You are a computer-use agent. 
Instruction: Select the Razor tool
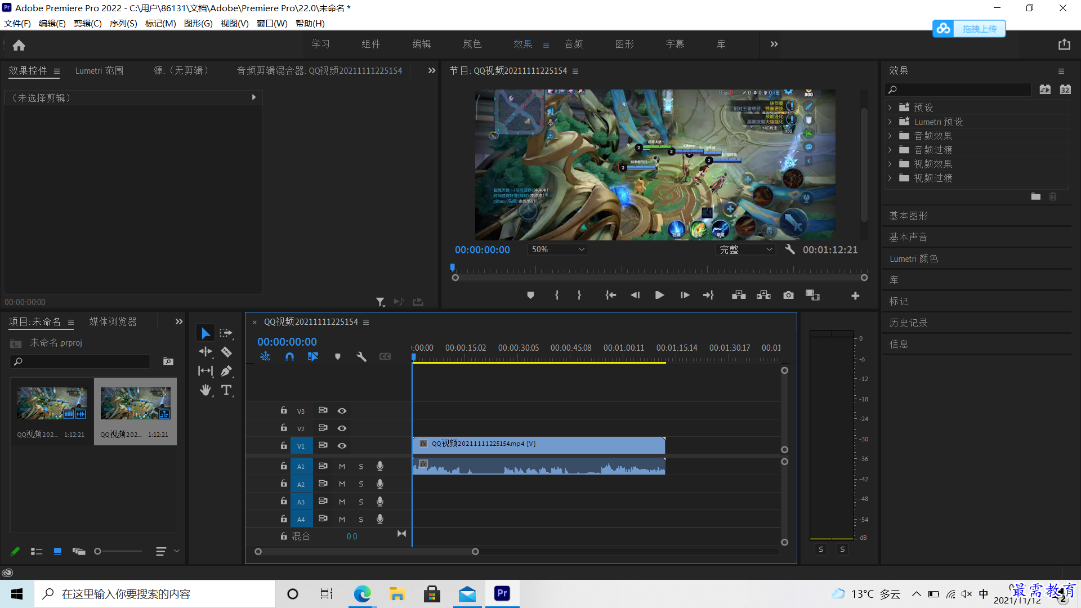click(226, 352)
